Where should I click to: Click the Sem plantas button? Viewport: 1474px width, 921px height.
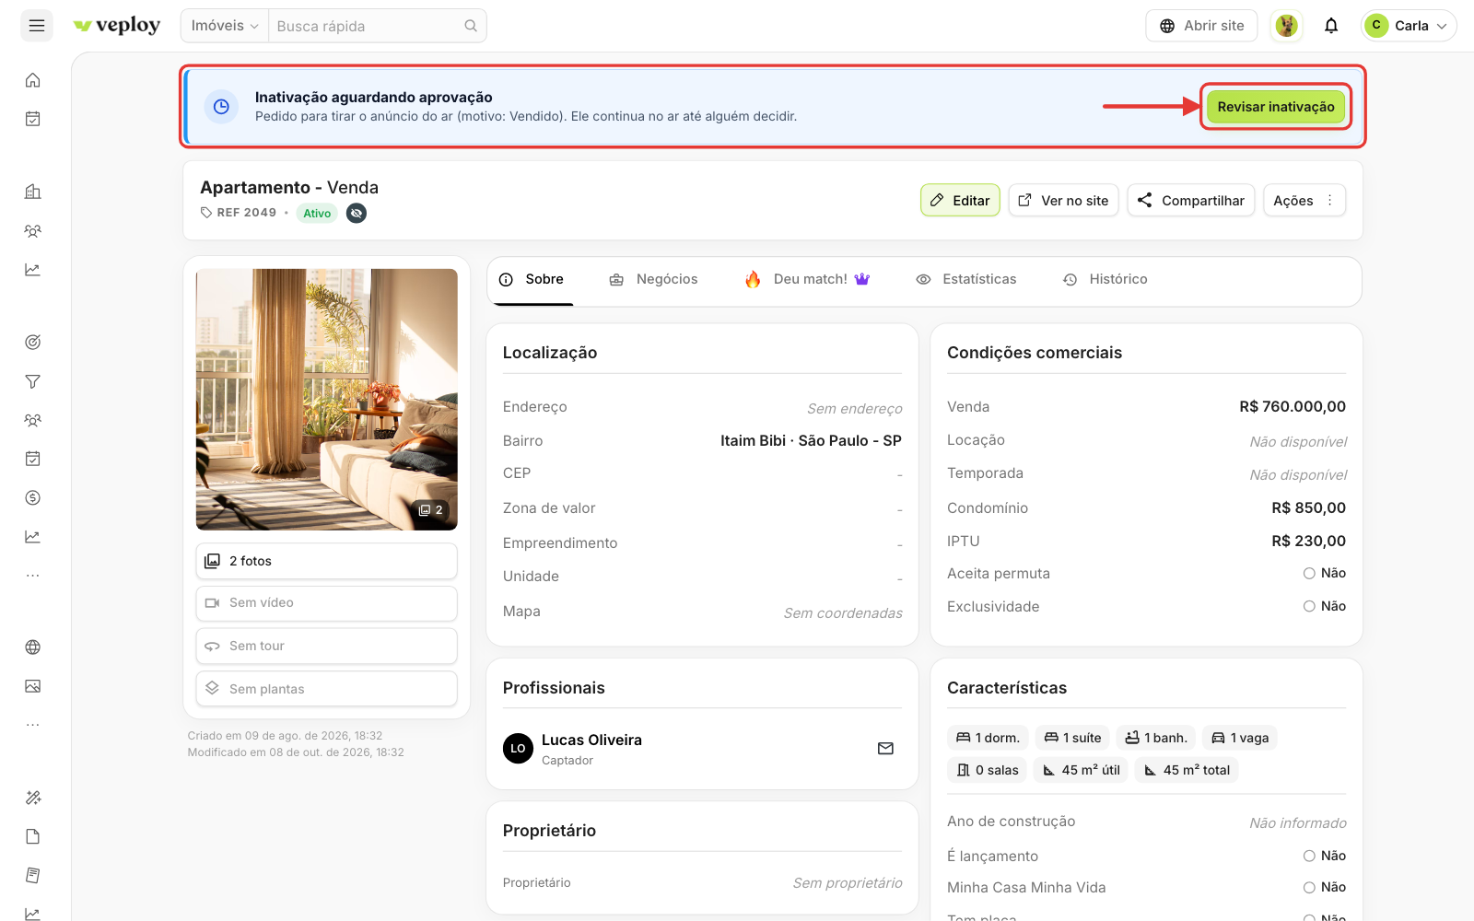click(x=327, y=689)
